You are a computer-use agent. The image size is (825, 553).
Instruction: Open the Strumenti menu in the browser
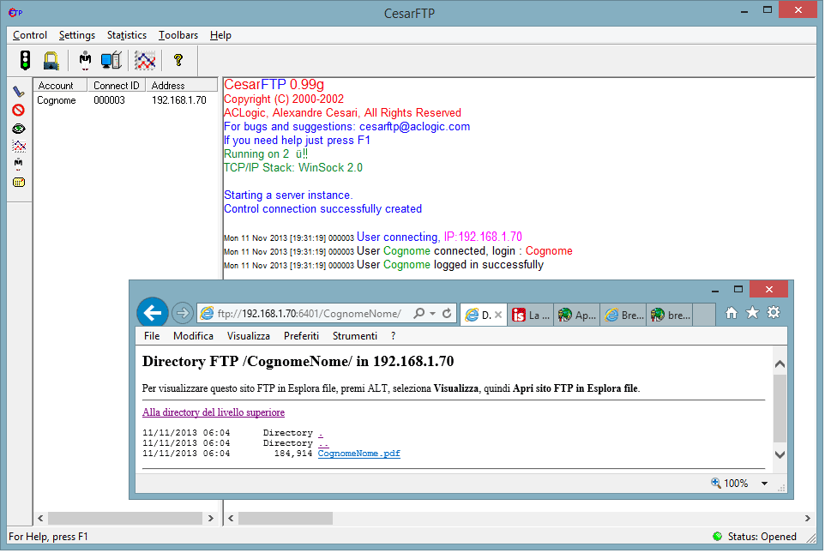(x=355, y=336)
